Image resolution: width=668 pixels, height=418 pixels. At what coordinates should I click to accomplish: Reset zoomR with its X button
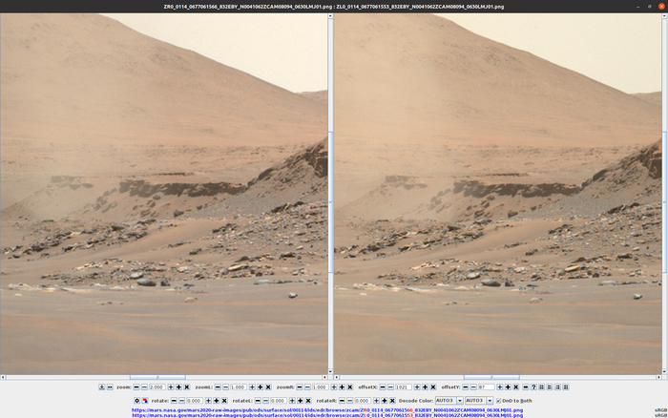click(x=350, y=387)
